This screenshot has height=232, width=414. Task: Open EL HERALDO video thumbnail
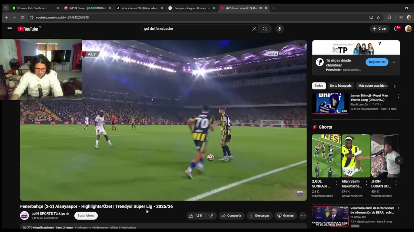click(x=330, y=217)
